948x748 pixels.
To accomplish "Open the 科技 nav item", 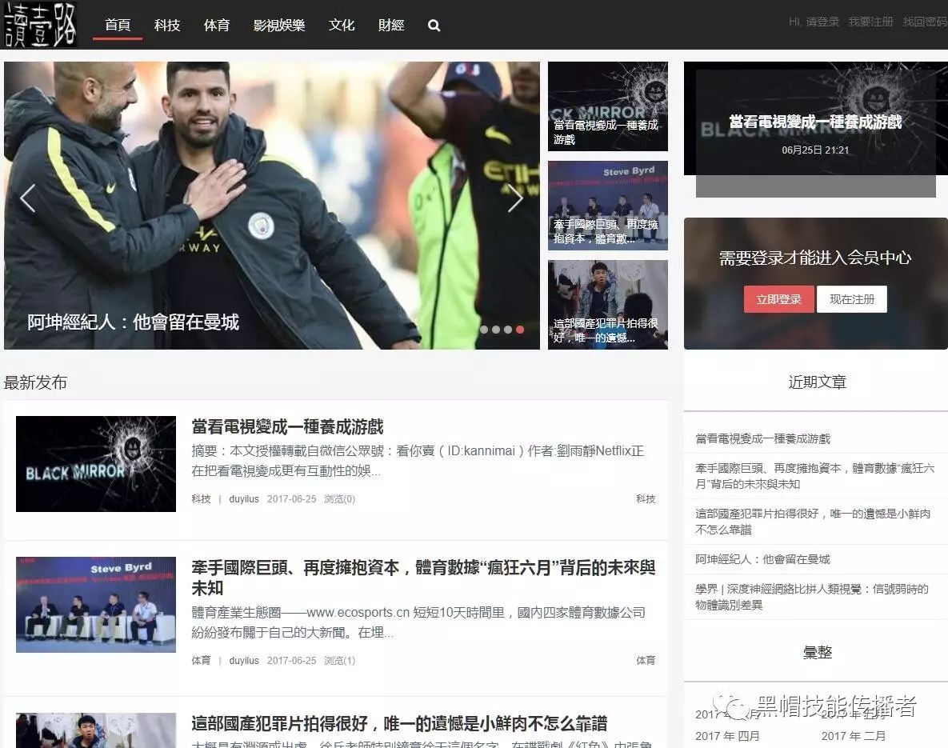I will point(167,25).
